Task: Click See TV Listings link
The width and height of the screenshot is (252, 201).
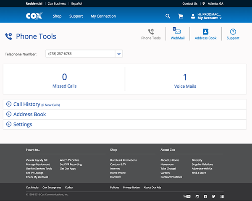Action: 34,173
